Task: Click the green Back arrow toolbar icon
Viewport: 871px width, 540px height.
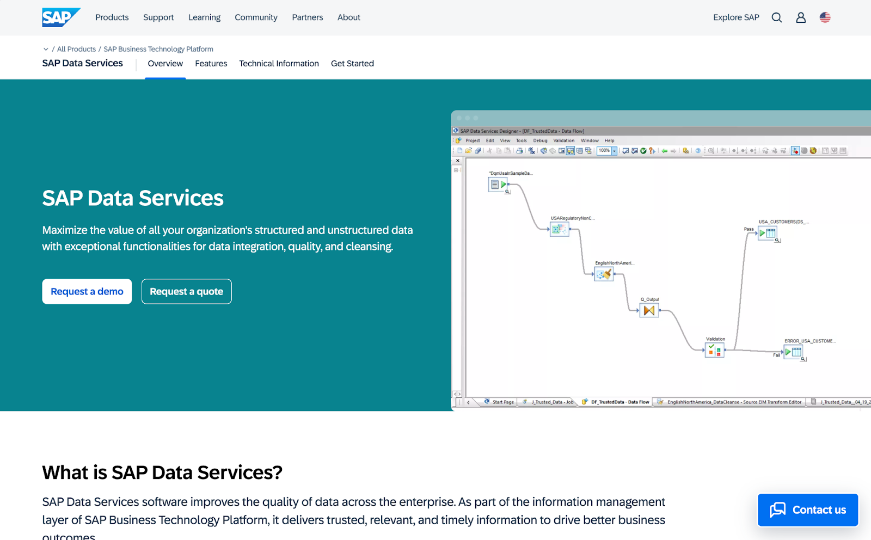Action: click(665, 151)
